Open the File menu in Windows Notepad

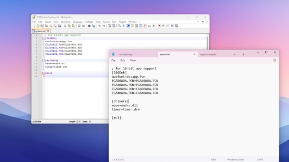[113, 60]
